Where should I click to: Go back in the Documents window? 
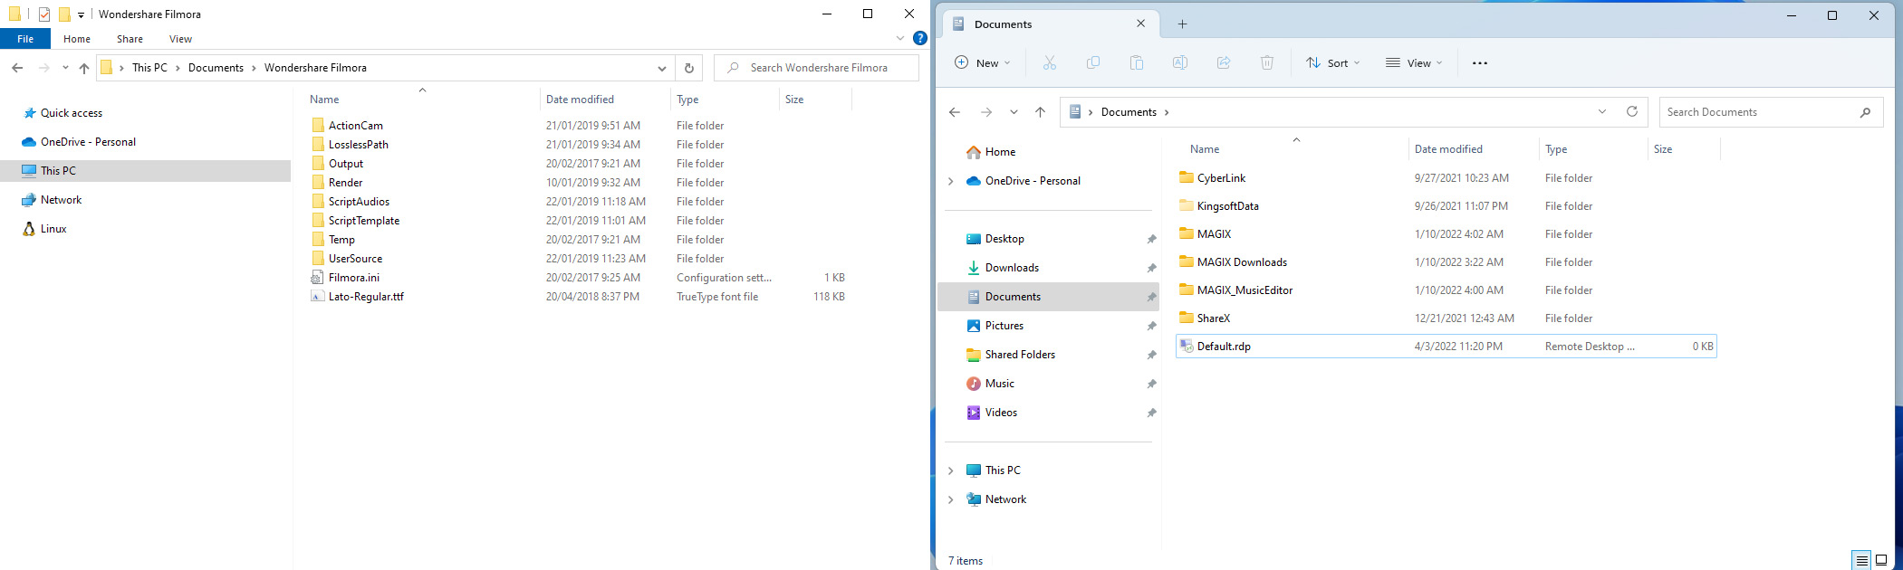click(x=955, y=112)
